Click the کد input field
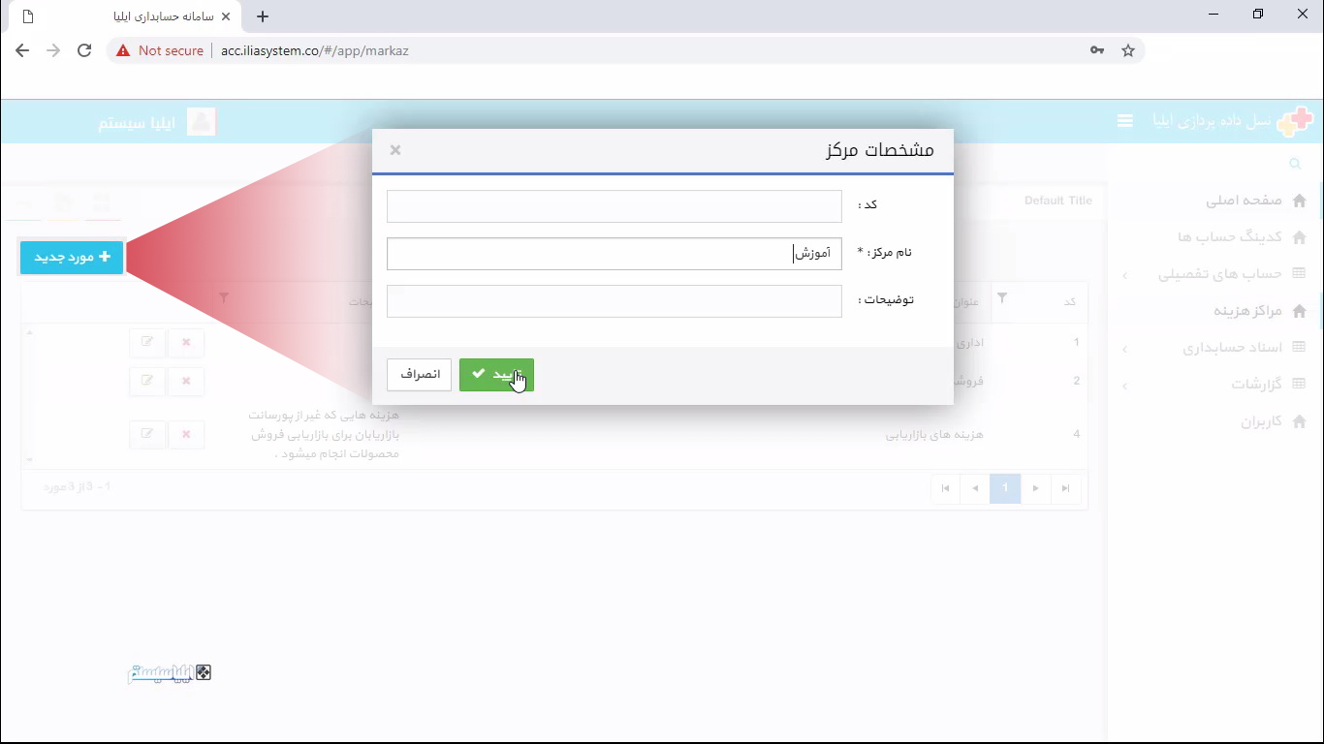 [614, 206]
